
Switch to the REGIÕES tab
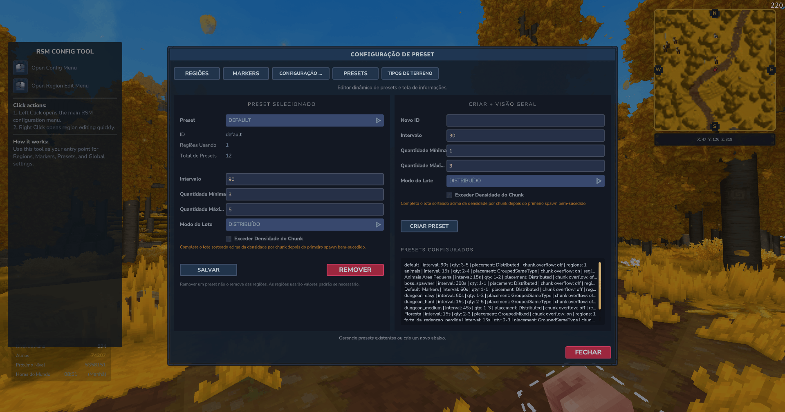(197, 73)
